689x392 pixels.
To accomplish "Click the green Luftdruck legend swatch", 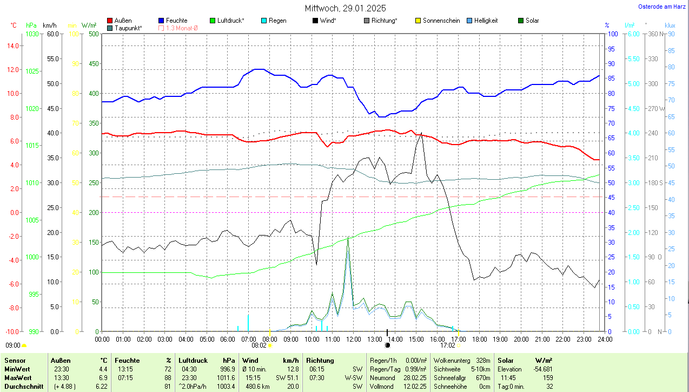I will [213, 21].
